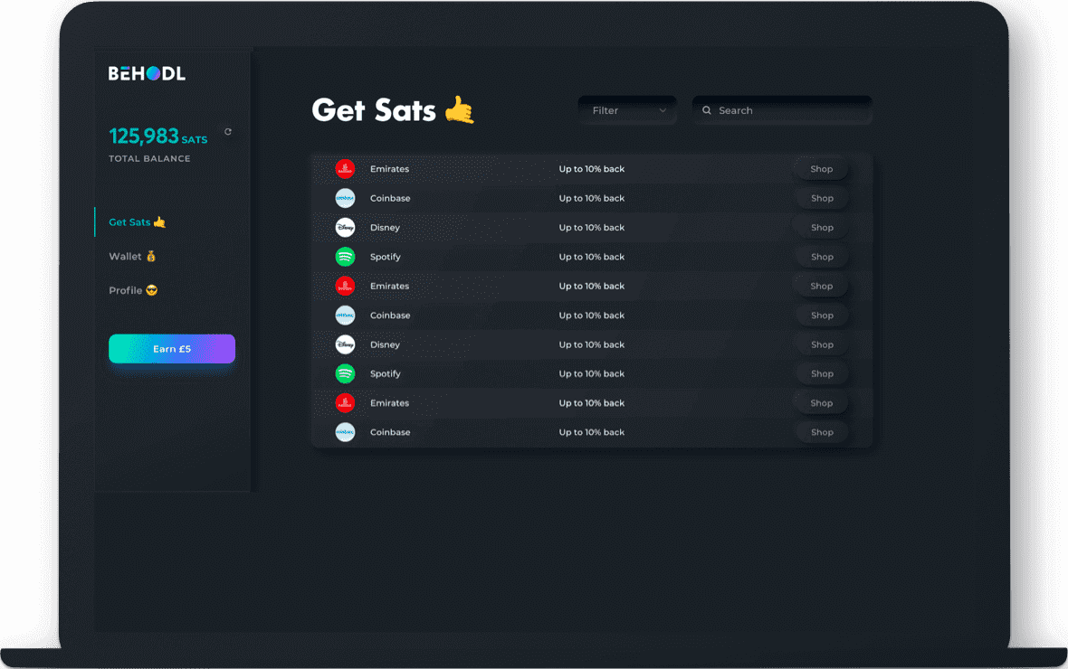Click "Up to 10% back" on first Spotify row
Screen dimensions: 1068x669
(592, 257)
